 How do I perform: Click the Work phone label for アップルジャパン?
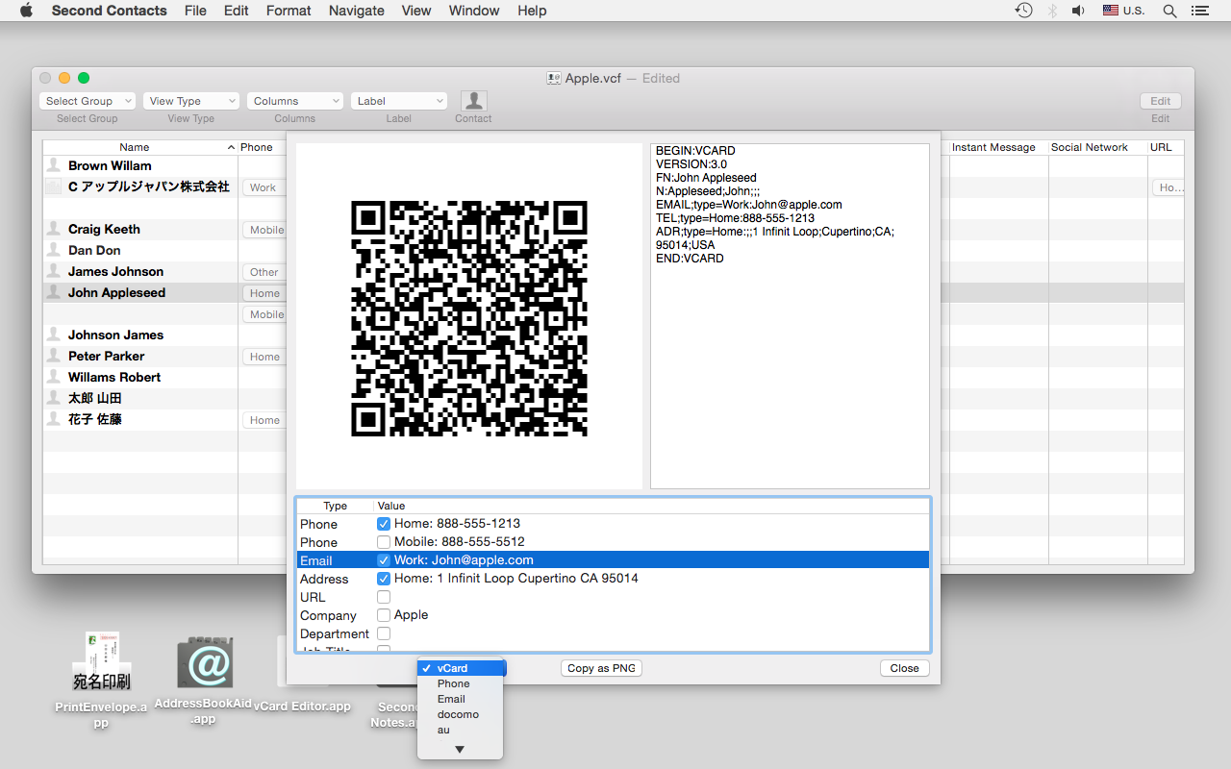[264, 187]
